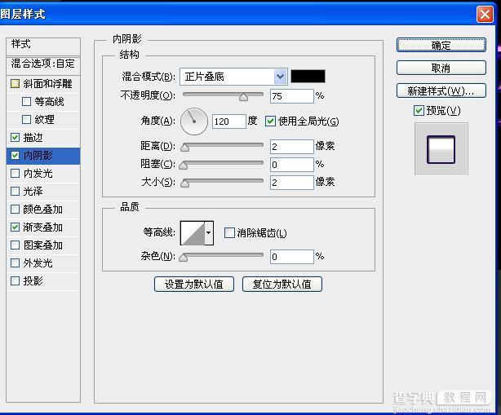Open the 混合模式 dropdown showing 正片叠底
Image resolution: width=501 pixels, height=415 pixels.
pyautogui.click(x=233, y=77)
